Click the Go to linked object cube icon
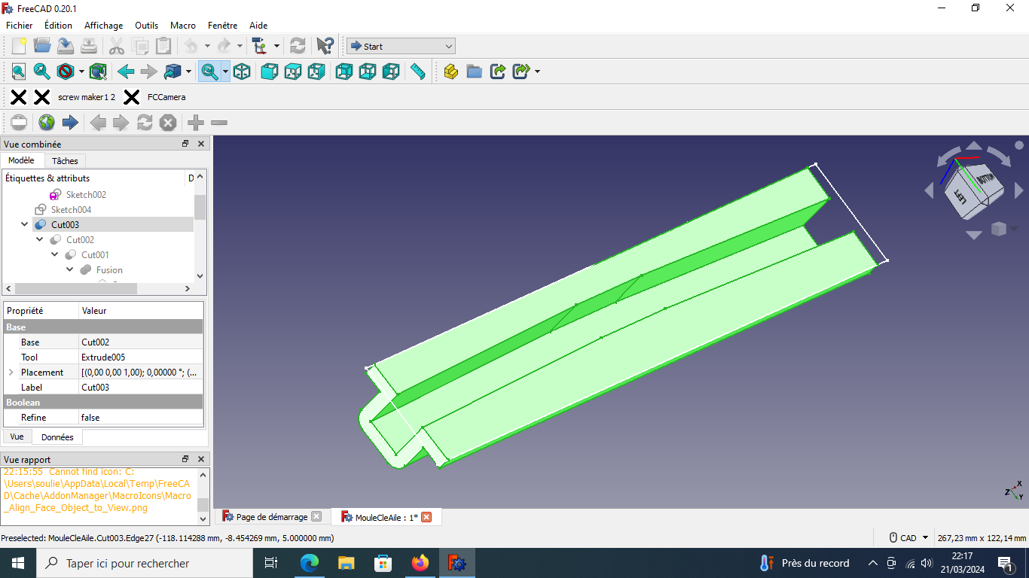This screenshot has width=1029, height=578. [173, 71]
